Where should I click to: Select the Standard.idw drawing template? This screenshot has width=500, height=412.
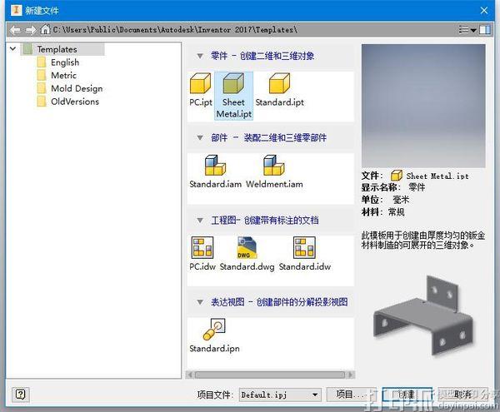tap(305, 253)
